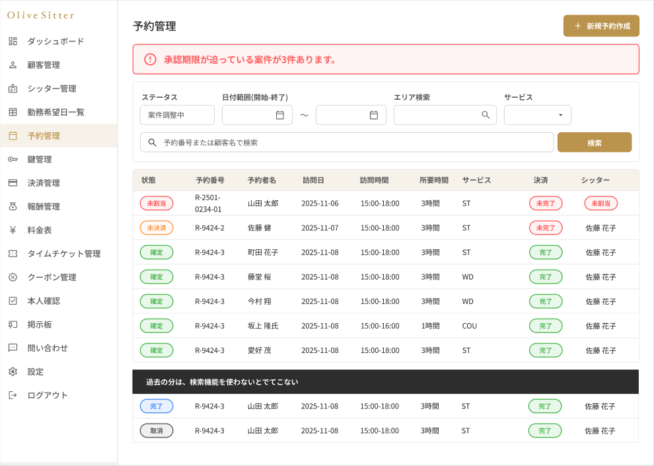Open the start date calendar picker
This screenshot has width=654, height=466.
279,115
